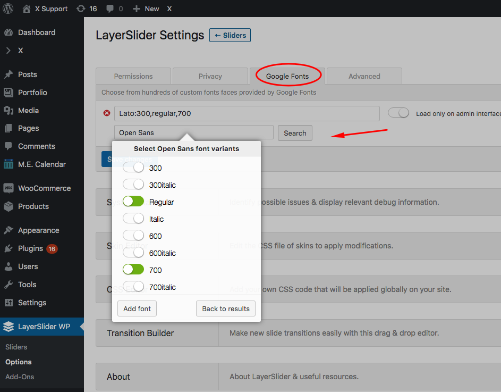Viewport: 501px width, 392px height.
Task: Click the WooCommerce label in sidebar
Action: pyautogui.click(x=45, y=188)
